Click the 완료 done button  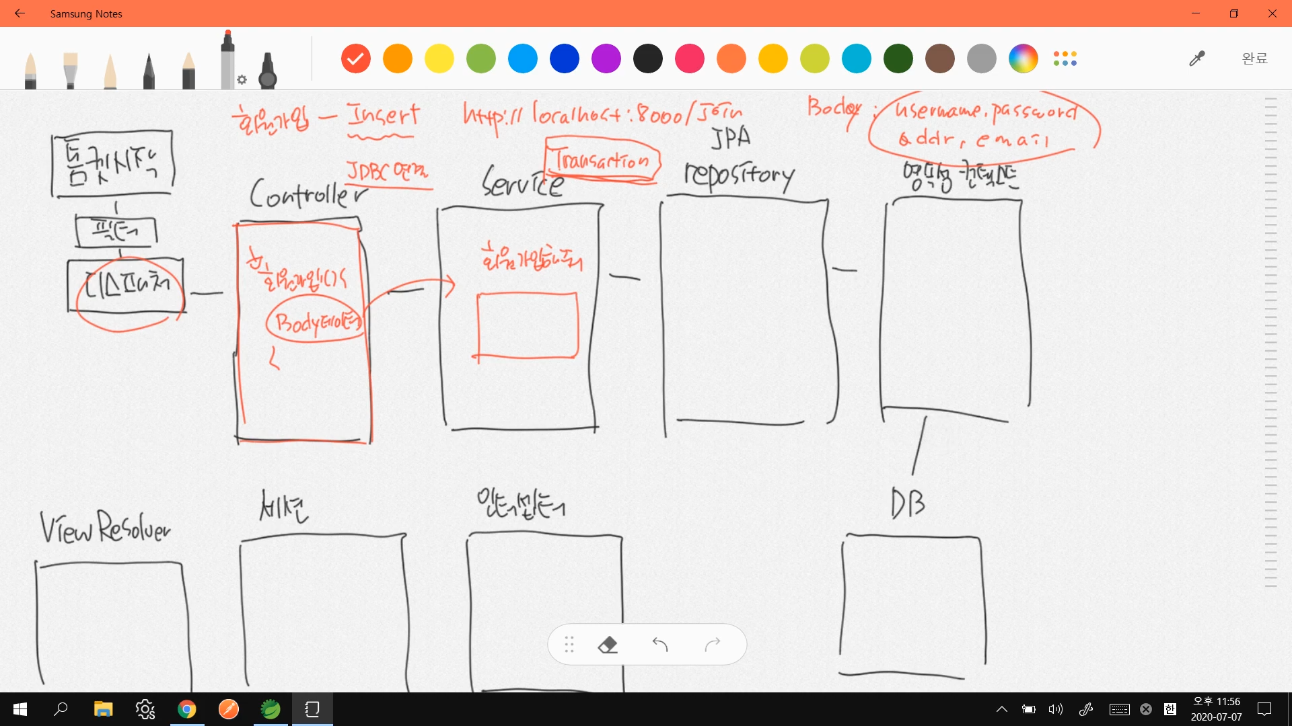click(x=1254, y=59)
